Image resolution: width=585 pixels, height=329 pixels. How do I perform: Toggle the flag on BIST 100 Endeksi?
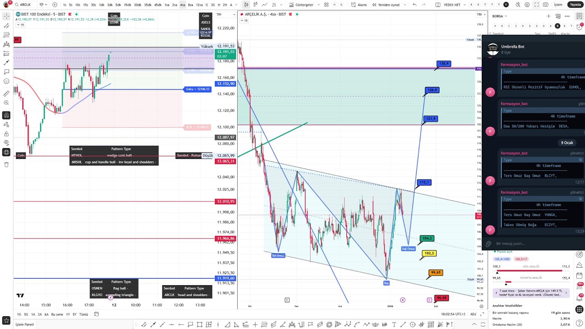[70, 14]
